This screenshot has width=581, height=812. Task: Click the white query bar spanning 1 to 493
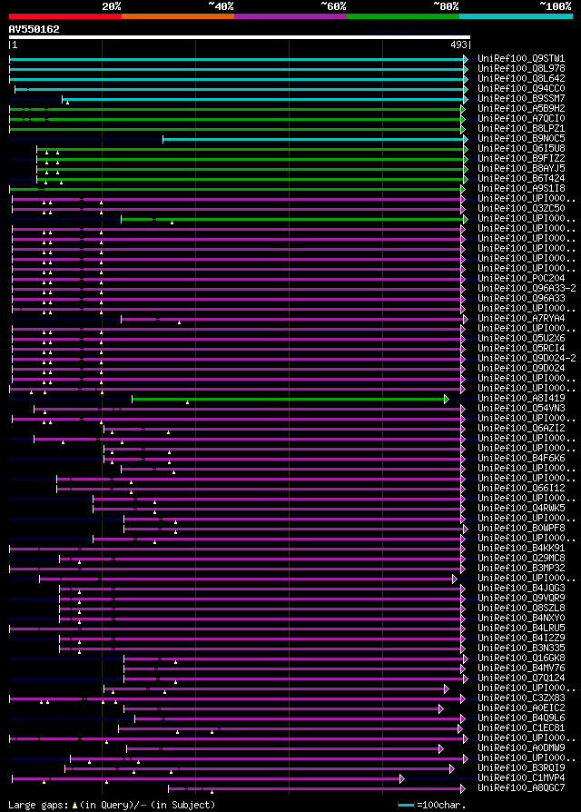tap(240, 37)
